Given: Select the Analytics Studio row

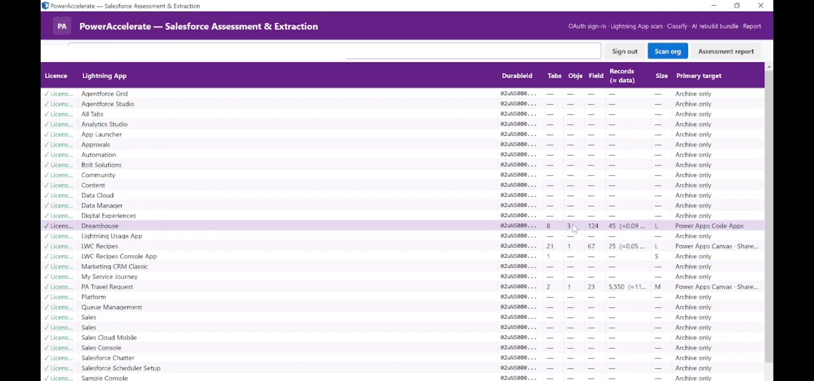Looking at the screenshot, I should click(x=403, y=124).
